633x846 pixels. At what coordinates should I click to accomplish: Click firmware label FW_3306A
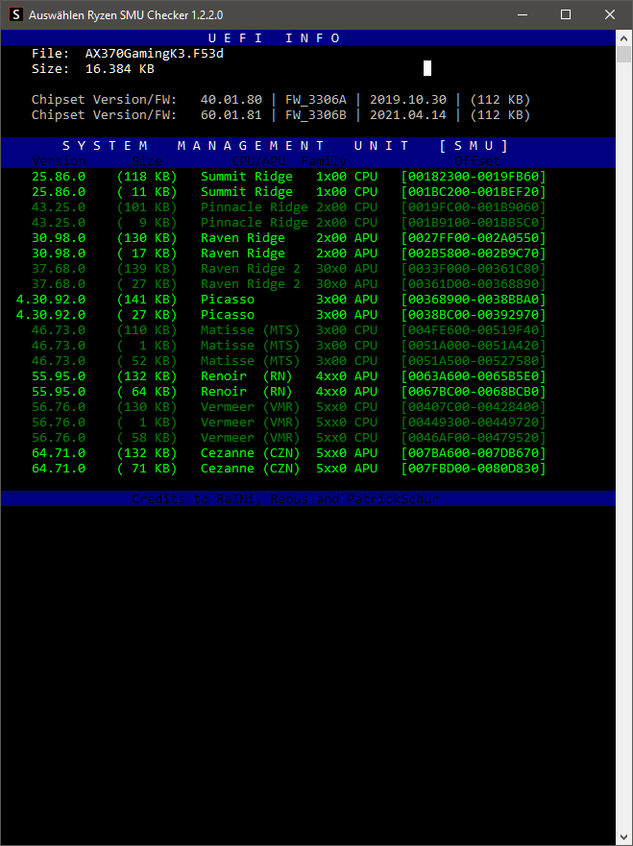[316, 100]
